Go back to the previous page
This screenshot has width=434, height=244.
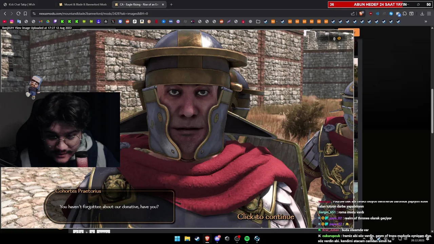[x=5, y=14]
